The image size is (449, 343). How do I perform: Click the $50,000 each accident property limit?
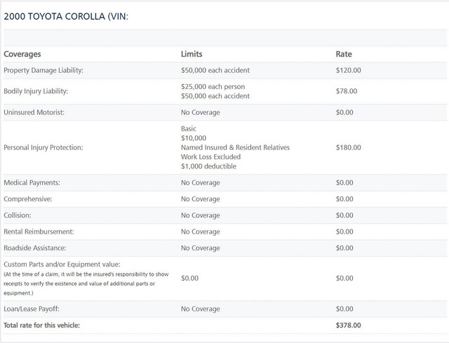(215, 70)
